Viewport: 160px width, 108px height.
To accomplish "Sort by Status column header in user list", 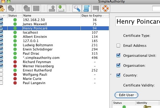I will pyautogui.click(x=15, y=16).
